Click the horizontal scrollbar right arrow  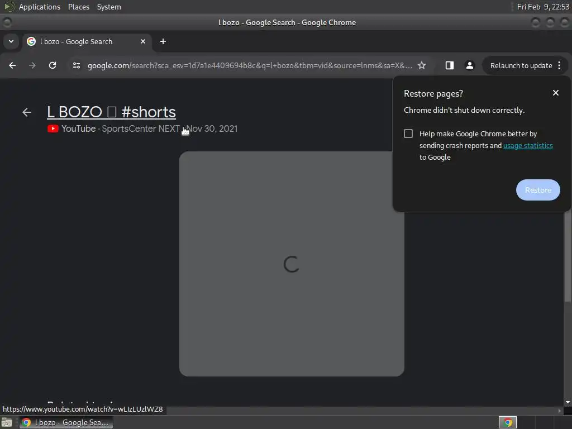[x=560, y=411]
